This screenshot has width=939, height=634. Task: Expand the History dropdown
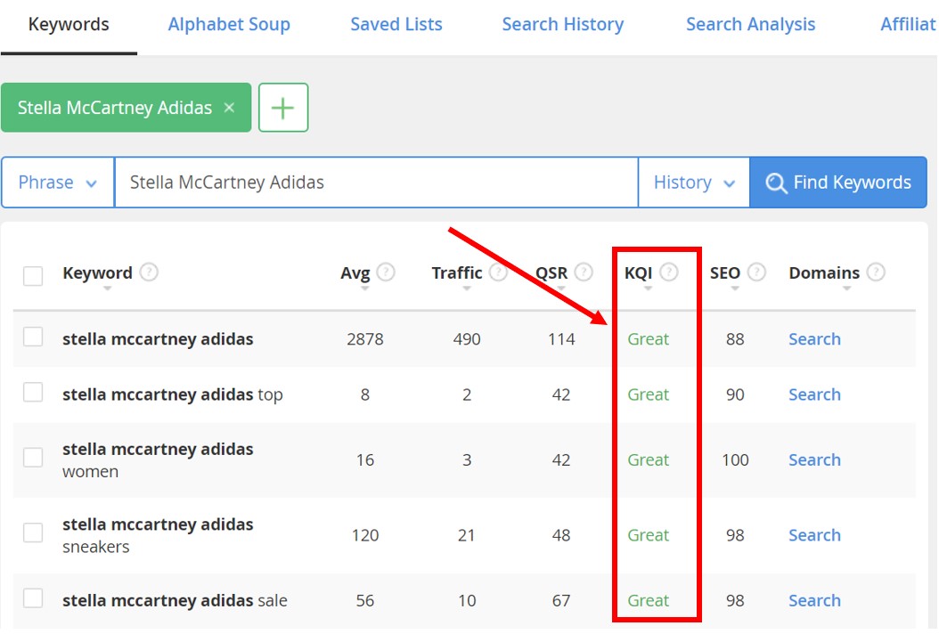tap(693, 182)
